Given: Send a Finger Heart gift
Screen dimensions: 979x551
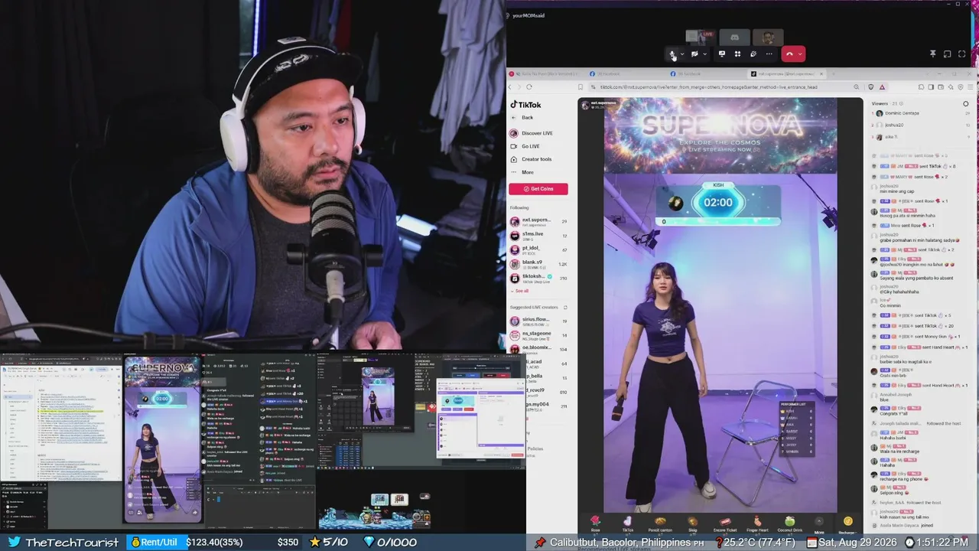Looking at the screenshot, I should pos(757,523).
